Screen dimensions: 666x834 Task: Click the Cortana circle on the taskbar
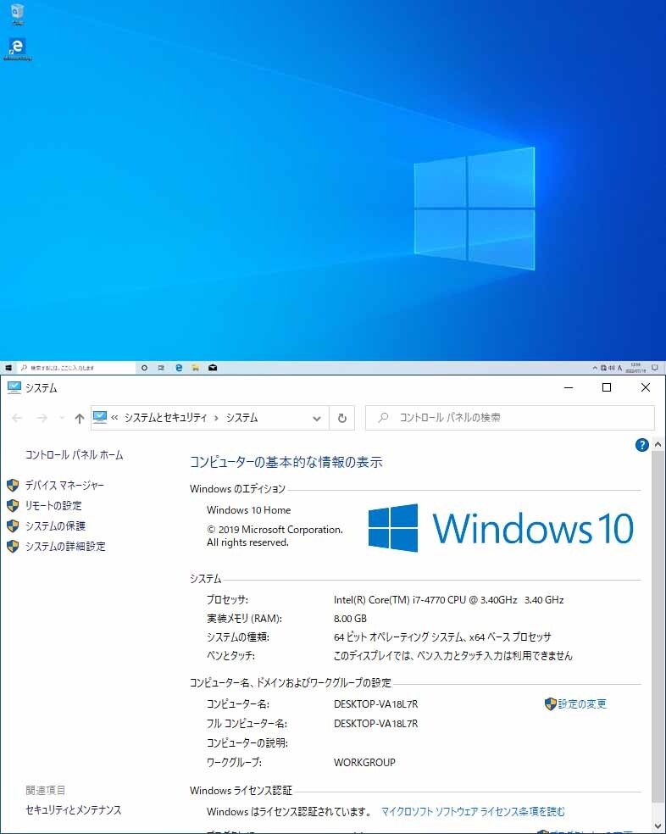click(144, 368)
